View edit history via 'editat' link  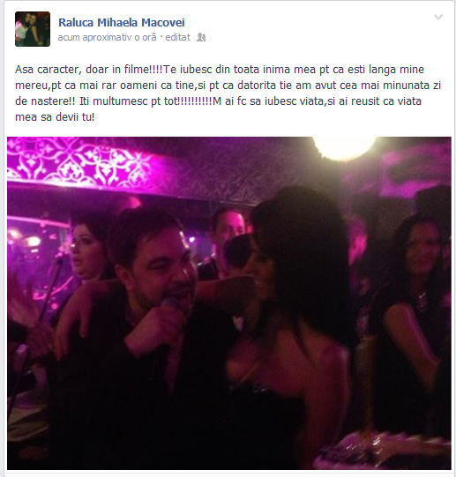(x=177, y=37)
